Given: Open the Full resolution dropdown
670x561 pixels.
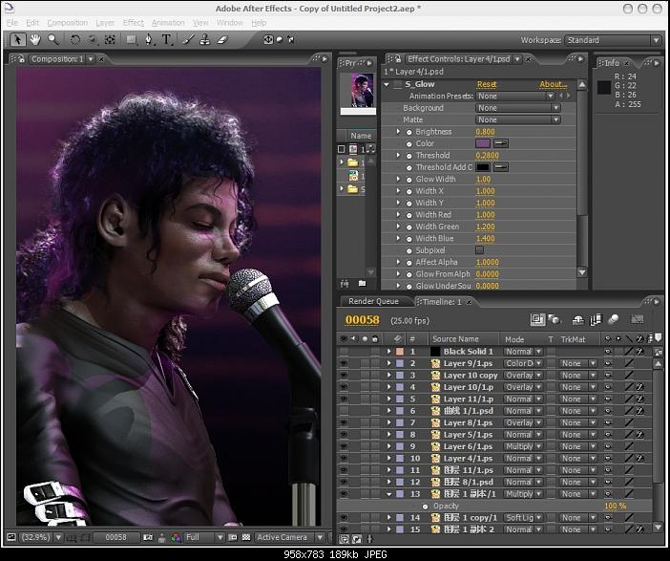Looking at the screenshot, I should [x=204, y=537].
